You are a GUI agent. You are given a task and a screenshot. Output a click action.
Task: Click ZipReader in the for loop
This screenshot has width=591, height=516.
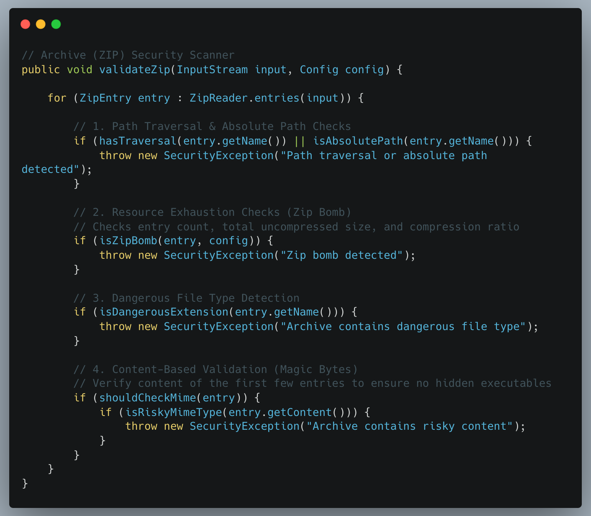[x=218, y=98]
